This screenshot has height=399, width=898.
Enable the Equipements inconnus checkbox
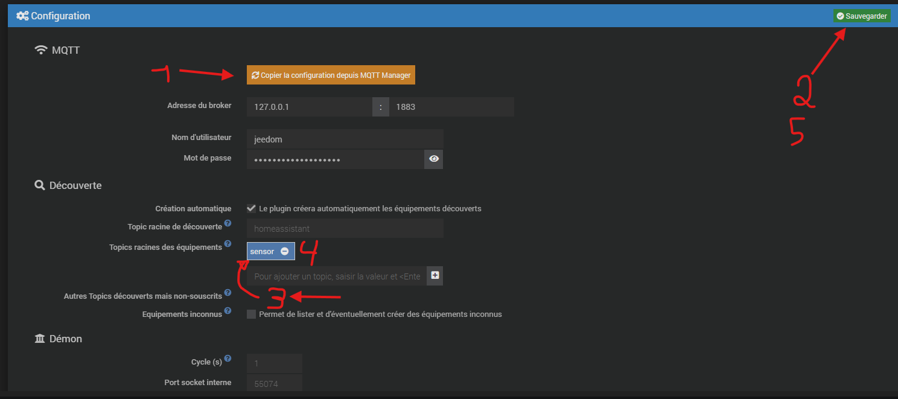[x=252, y=314]
